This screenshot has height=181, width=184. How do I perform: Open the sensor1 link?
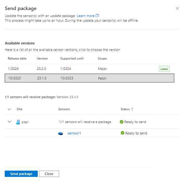(74, 133)
